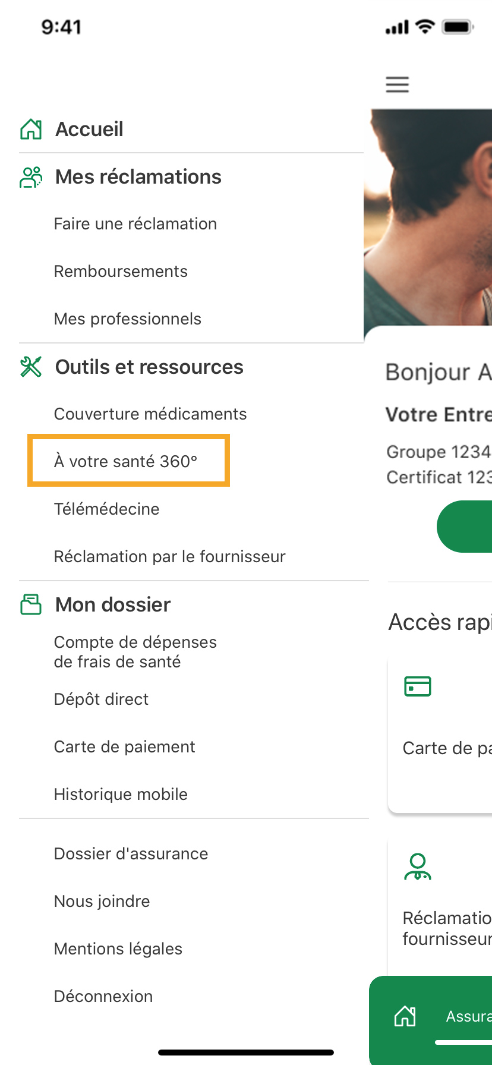This screenshot has height=1065, width=492.
Task: Open Couverture médicaments
Action: 150,414
